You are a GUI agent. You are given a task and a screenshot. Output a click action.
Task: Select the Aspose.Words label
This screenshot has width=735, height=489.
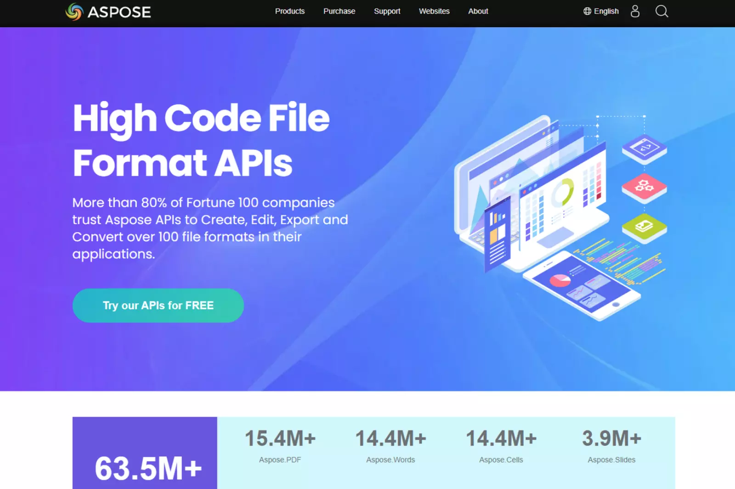tap(390, 460)
